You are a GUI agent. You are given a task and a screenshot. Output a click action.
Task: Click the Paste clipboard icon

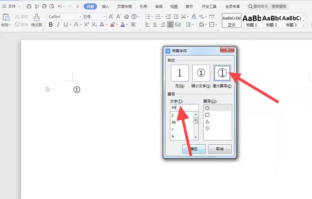[x=6, y=17]
